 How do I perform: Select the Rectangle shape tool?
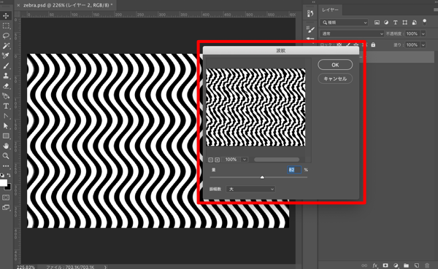click(6, 136)
